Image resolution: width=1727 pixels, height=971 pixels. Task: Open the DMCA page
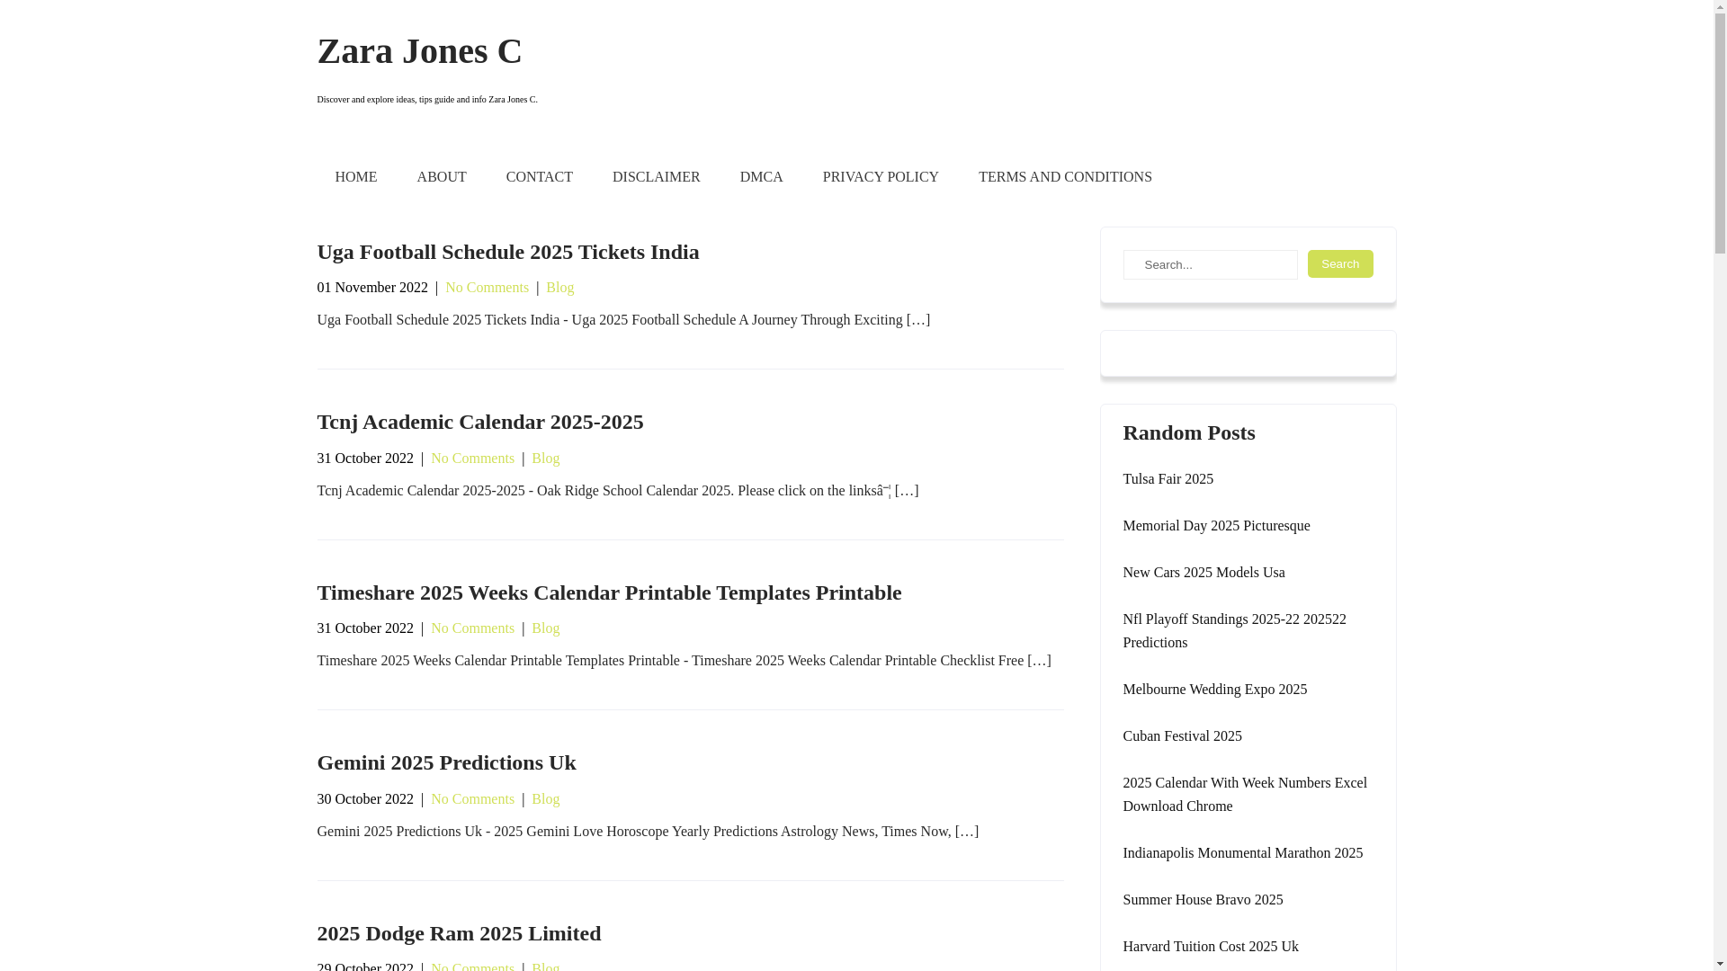(762, 177)
